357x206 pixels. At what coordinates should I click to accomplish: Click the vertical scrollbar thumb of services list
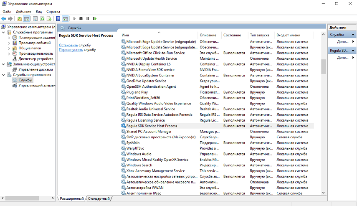(x=323, y=66)
